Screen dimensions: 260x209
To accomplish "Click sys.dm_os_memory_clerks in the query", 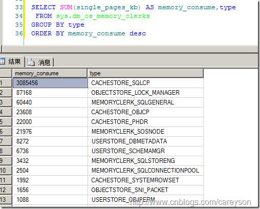I will (x=103, y=16).
